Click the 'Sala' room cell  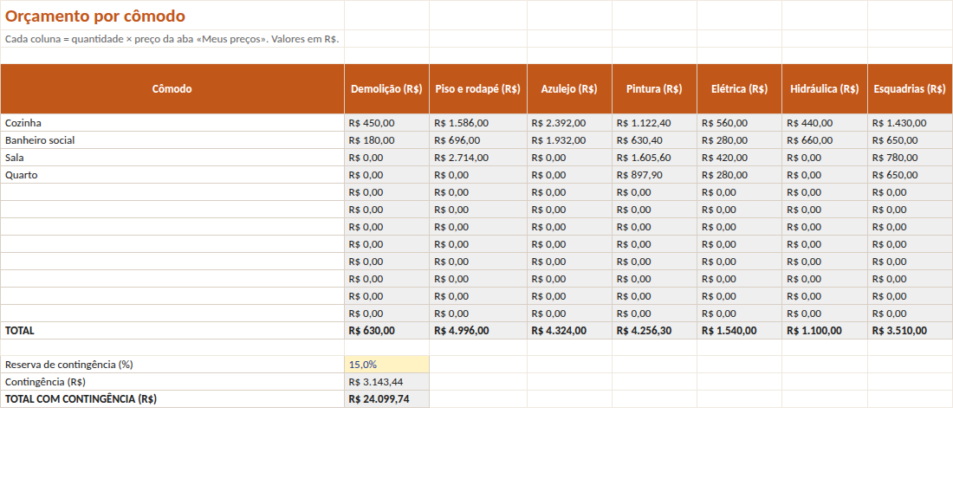tap(172, 158)
